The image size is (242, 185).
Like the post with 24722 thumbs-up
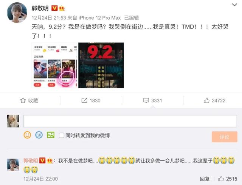point(206,100)
